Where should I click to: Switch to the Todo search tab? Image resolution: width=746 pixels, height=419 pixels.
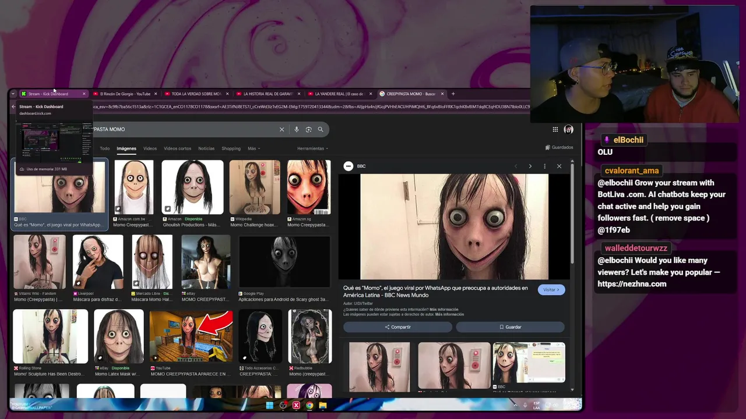tap(104, 148)
